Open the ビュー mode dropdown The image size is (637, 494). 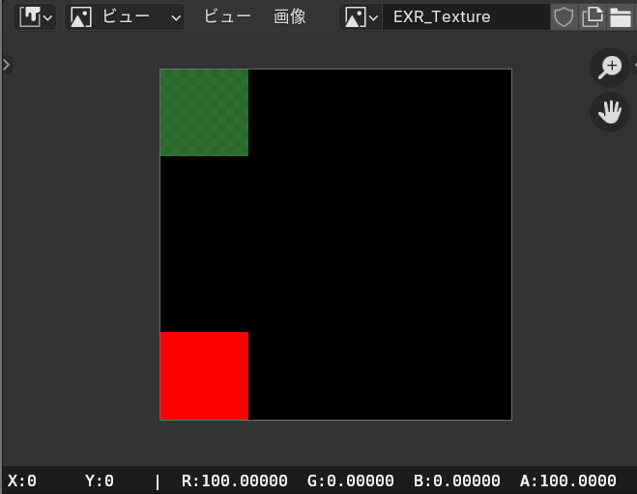125,17
